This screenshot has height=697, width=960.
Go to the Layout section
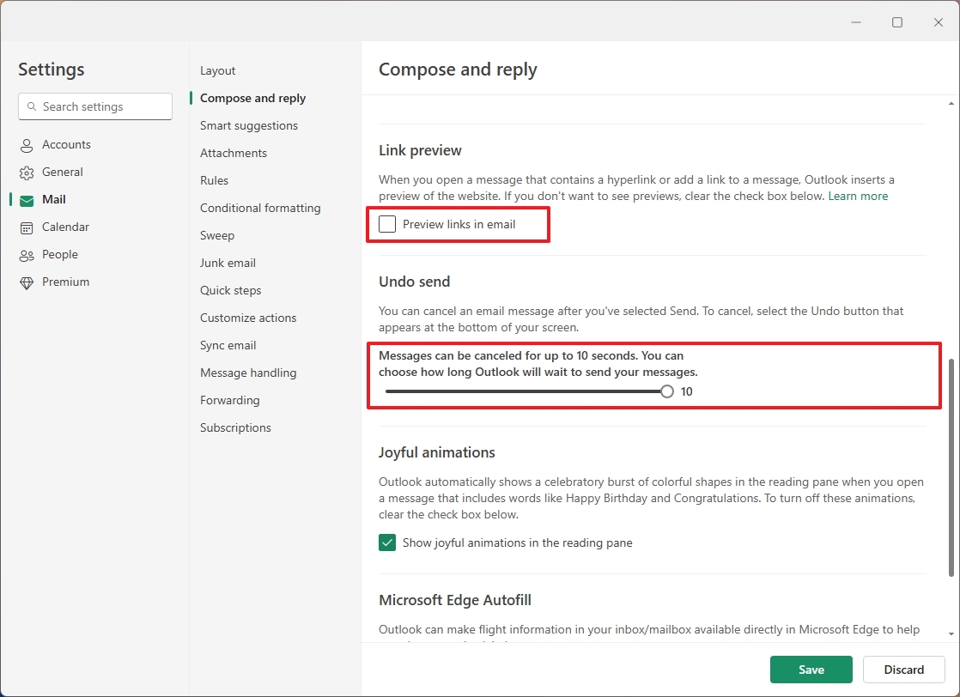[x=217, y=70]
